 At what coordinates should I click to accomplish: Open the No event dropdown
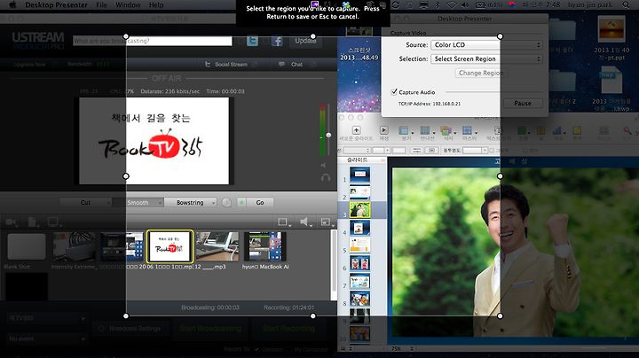(47, 339)
